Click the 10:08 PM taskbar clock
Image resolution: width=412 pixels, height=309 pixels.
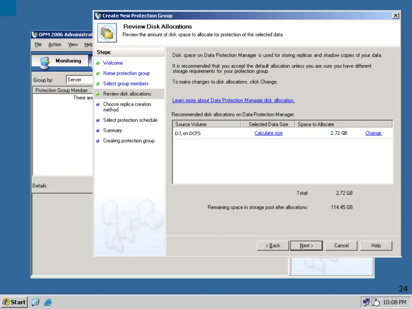coord(394,302)
